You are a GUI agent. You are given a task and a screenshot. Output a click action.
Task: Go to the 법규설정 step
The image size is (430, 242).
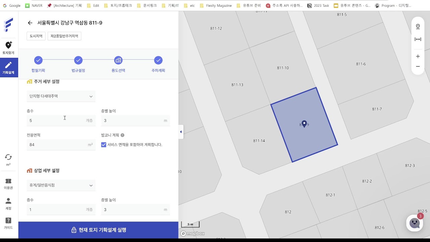tap(78, 61)
